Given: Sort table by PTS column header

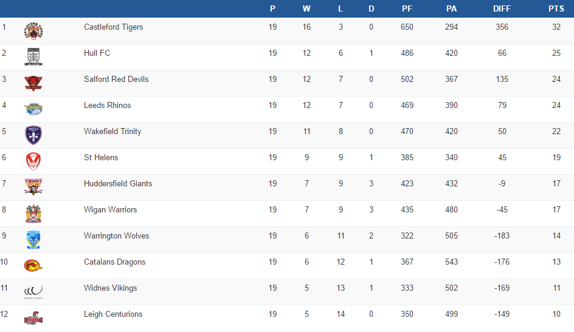Looking at the screenshot, I should pos(556,8).
